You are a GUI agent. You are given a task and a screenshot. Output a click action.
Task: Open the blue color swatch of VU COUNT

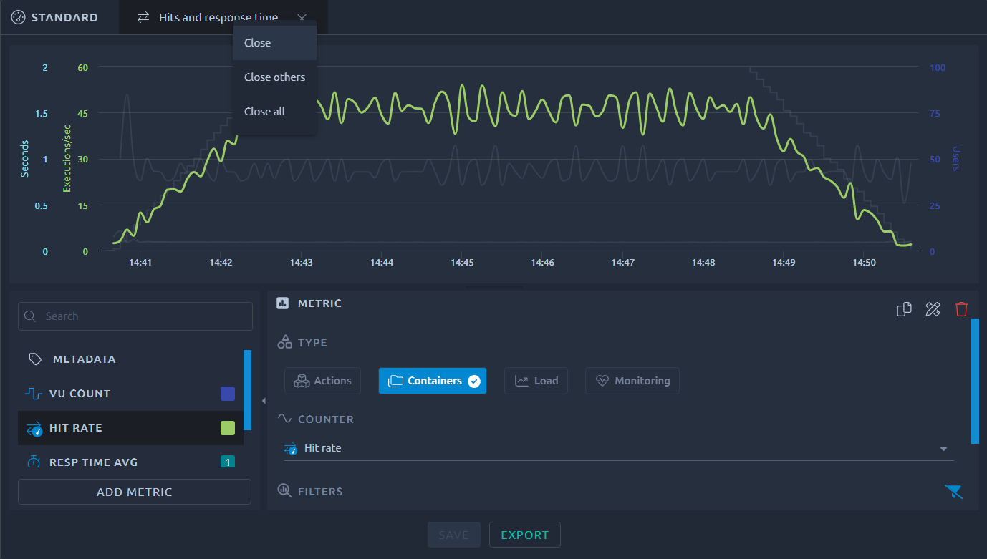(x=228, y=394)
